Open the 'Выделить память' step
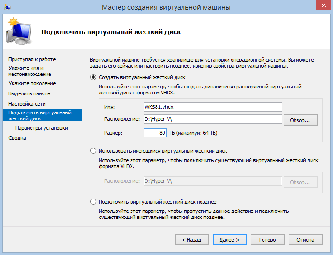333x255 pixels. pos(29,93)
